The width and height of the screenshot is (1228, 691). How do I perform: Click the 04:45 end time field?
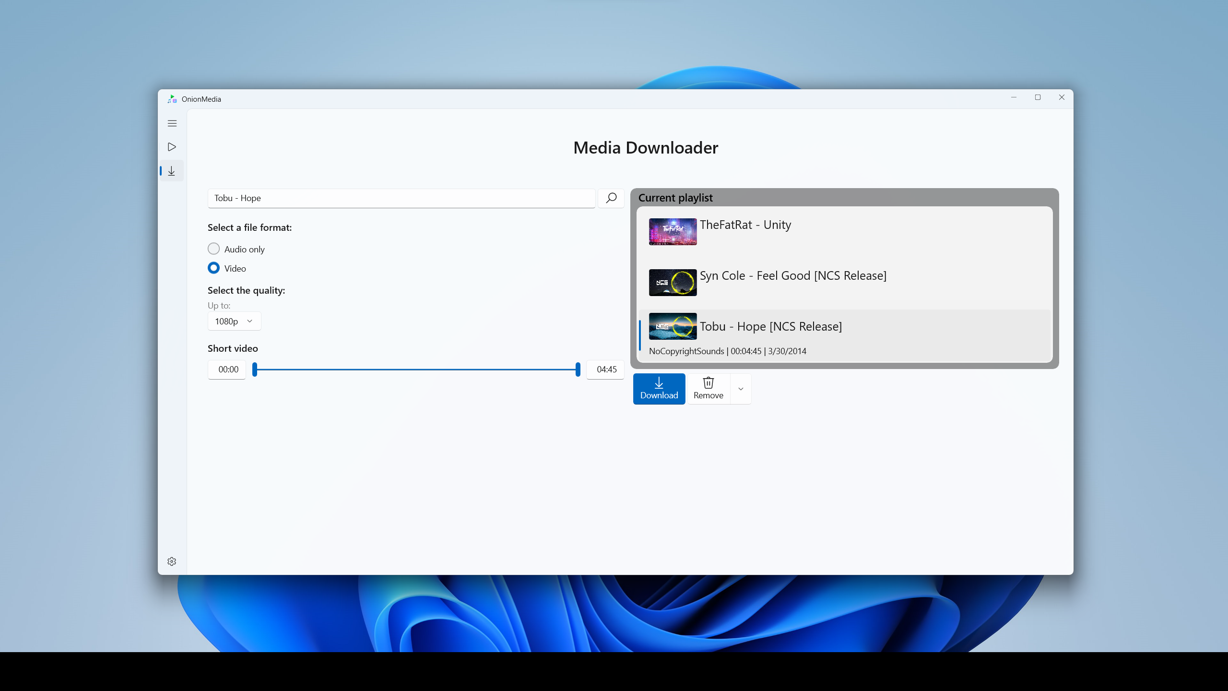[x=605, y=369]
